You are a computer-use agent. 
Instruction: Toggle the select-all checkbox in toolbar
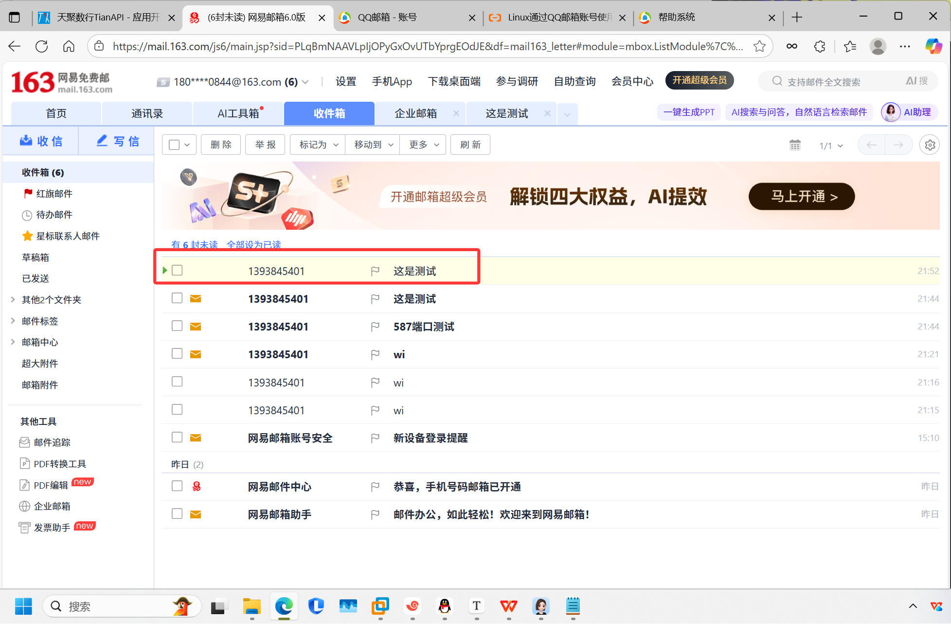[x=174, y=145]
